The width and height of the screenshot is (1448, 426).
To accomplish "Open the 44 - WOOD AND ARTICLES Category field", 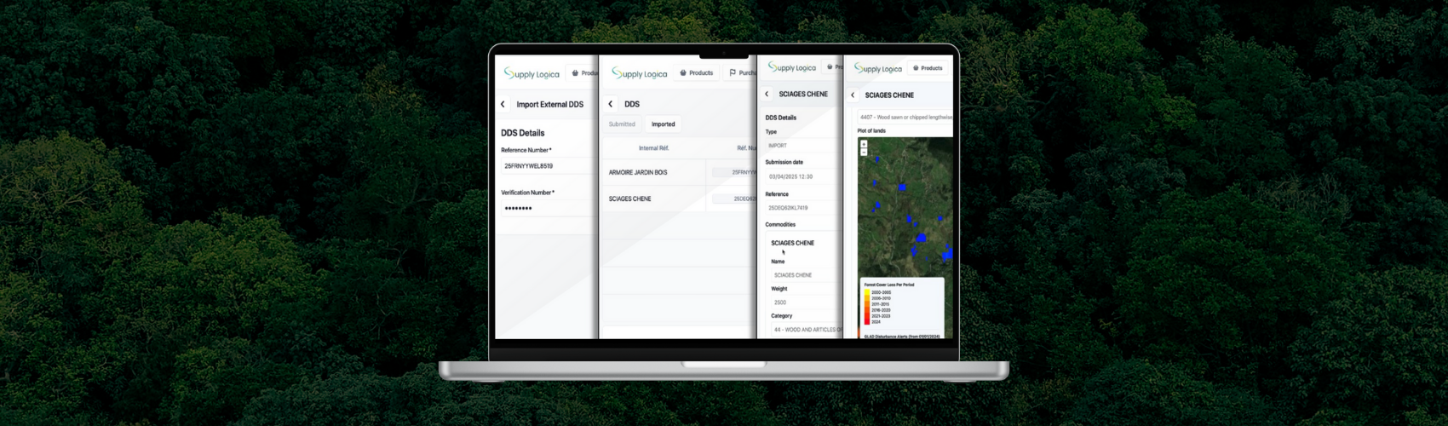I will (805, 330).
